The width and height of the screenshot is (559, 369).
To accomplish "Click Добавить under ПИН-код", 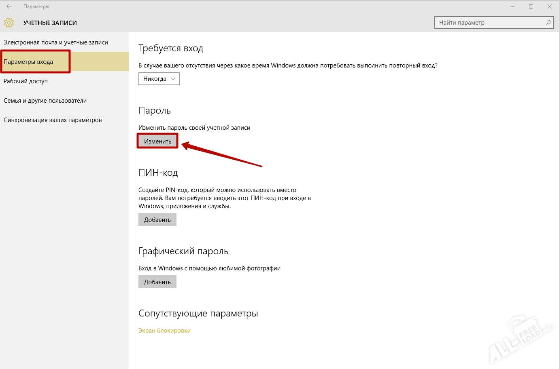I will coord(157,220).
